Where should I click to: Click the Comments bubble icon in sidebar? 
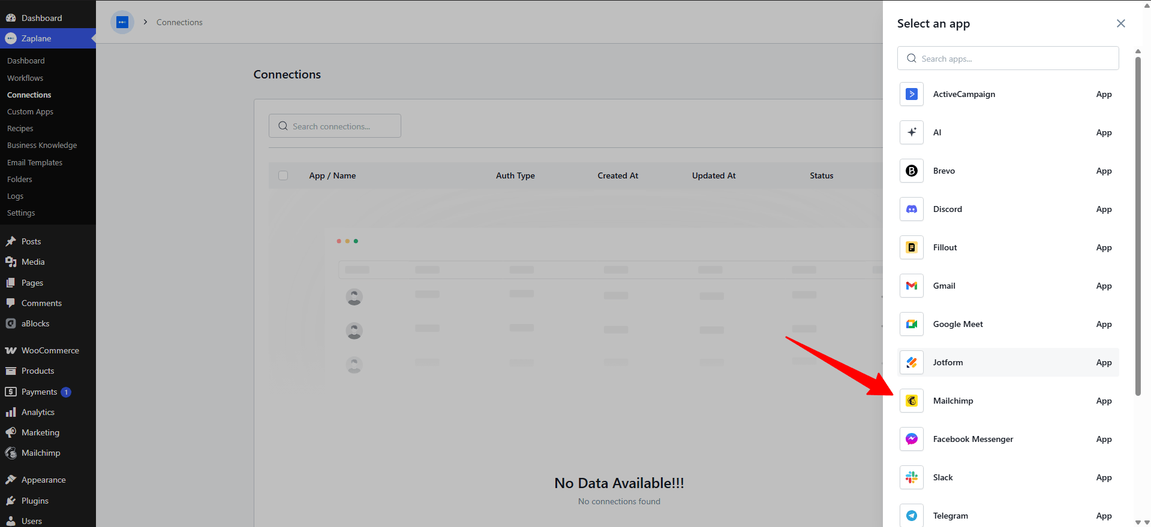click(x=11, y=303)
